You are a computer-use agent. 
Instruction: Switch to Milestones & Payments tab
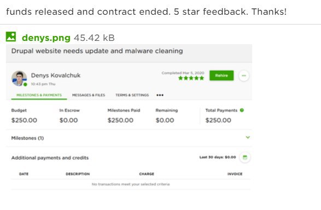39,95
